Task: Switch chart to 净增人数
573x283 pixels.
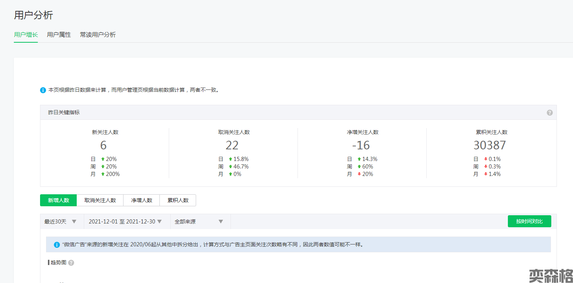Action: [x=141, y=200]
